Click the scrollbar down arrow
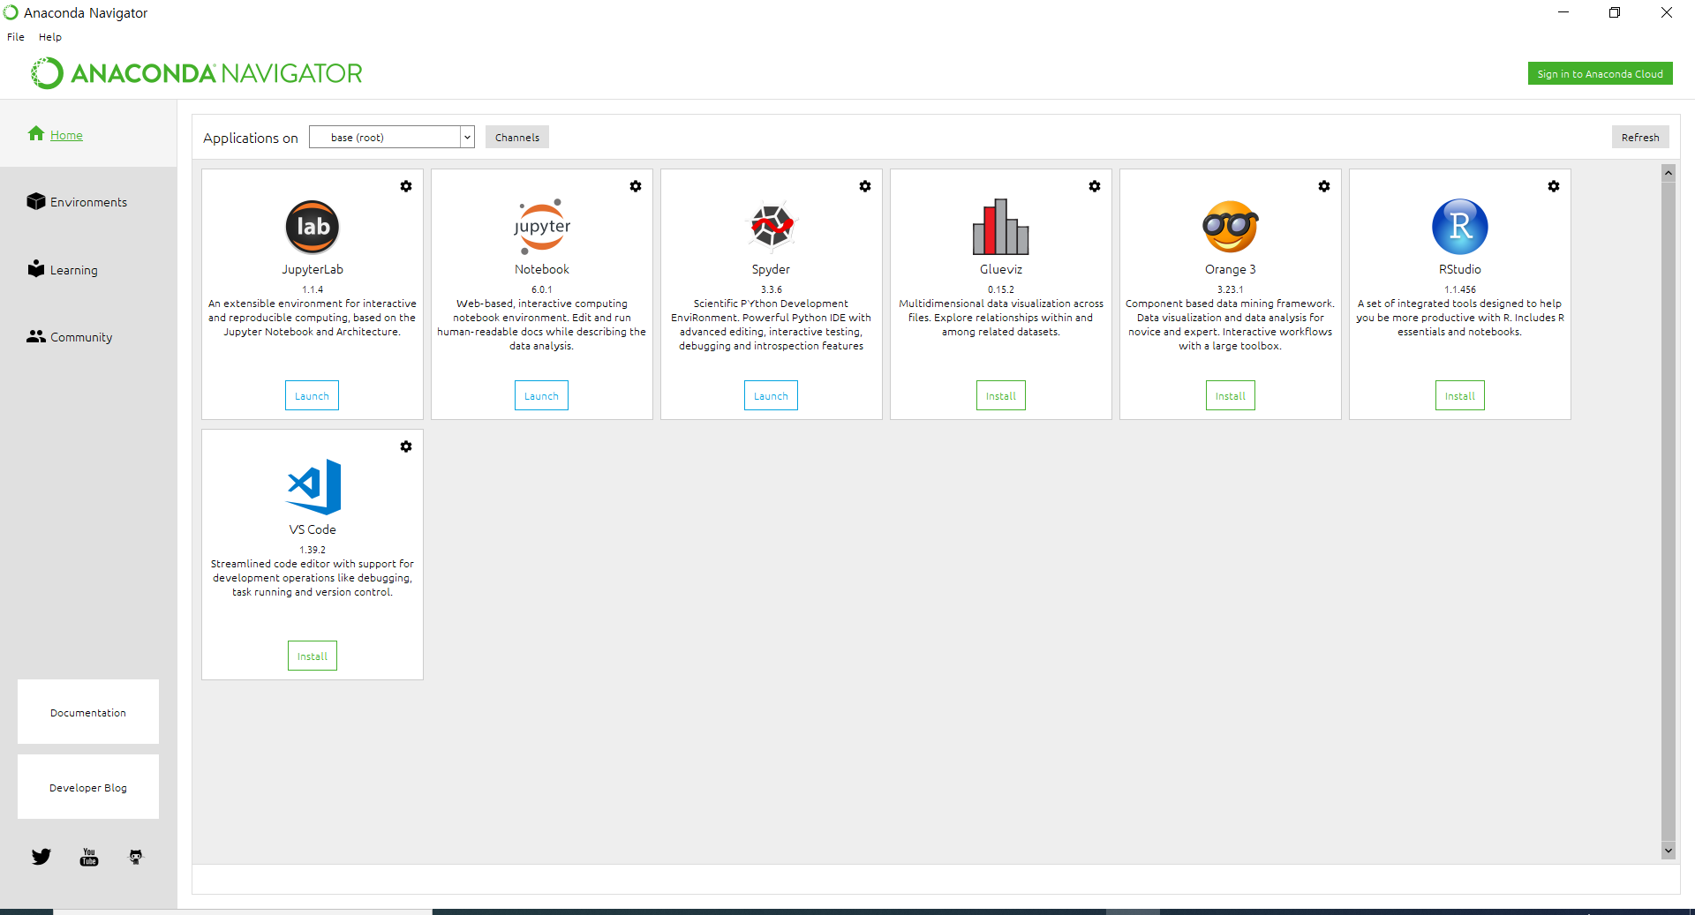This screenshot has height=915, width=1695. 1669,851
